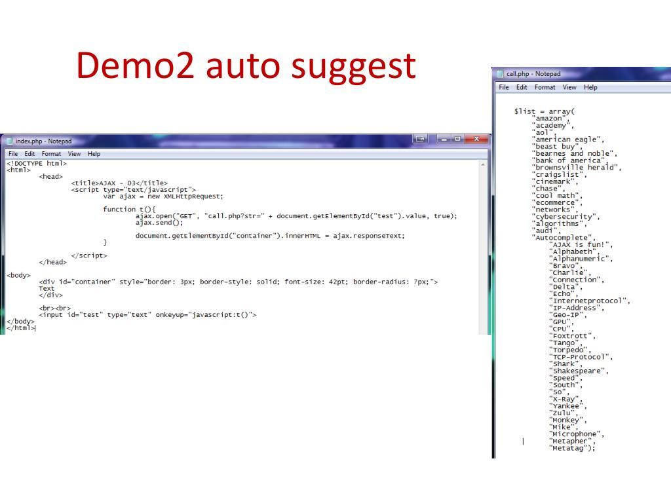Click the "cybersecurity" entry in call.php
671x503 pixels.
[x=566, y=217]
